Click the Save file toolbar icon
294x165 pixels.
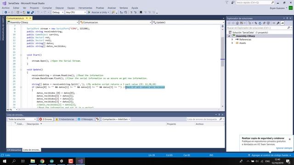tap(28, 12)
